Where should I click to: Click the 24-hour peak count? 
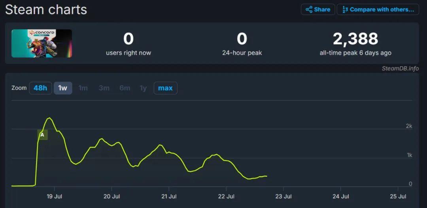pyautogui.click(x=242, y=39)
